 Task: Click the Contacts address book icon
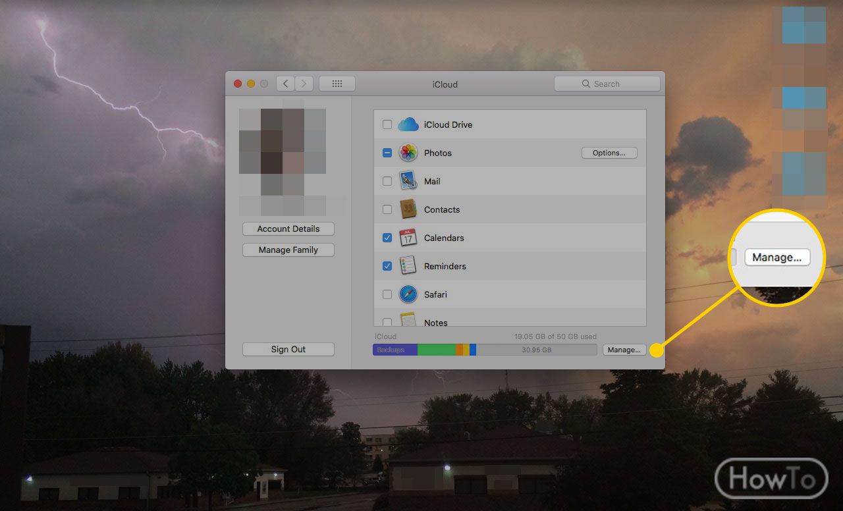pyautogui.click(x=408, y=209)
